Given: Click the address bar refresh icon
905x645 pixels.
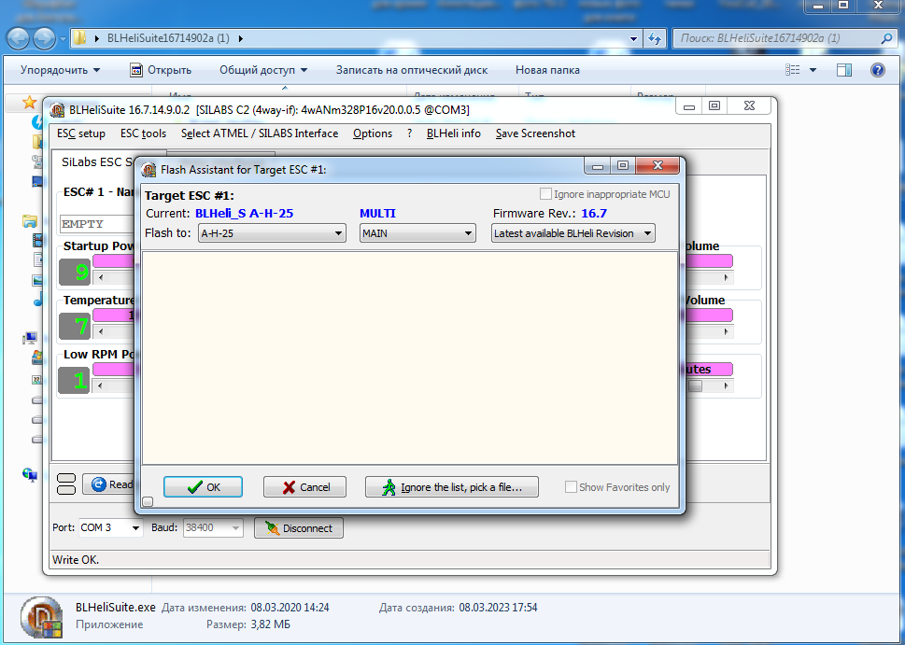Looking at the screenshot, I should pyautogui.click(x=658, y=38).
